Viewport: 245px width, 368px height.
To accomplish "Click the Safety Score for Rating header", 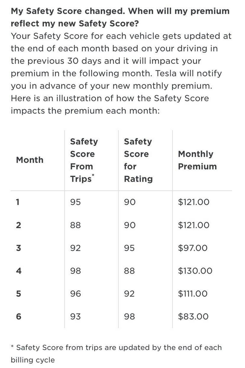I will coord(138,160).
